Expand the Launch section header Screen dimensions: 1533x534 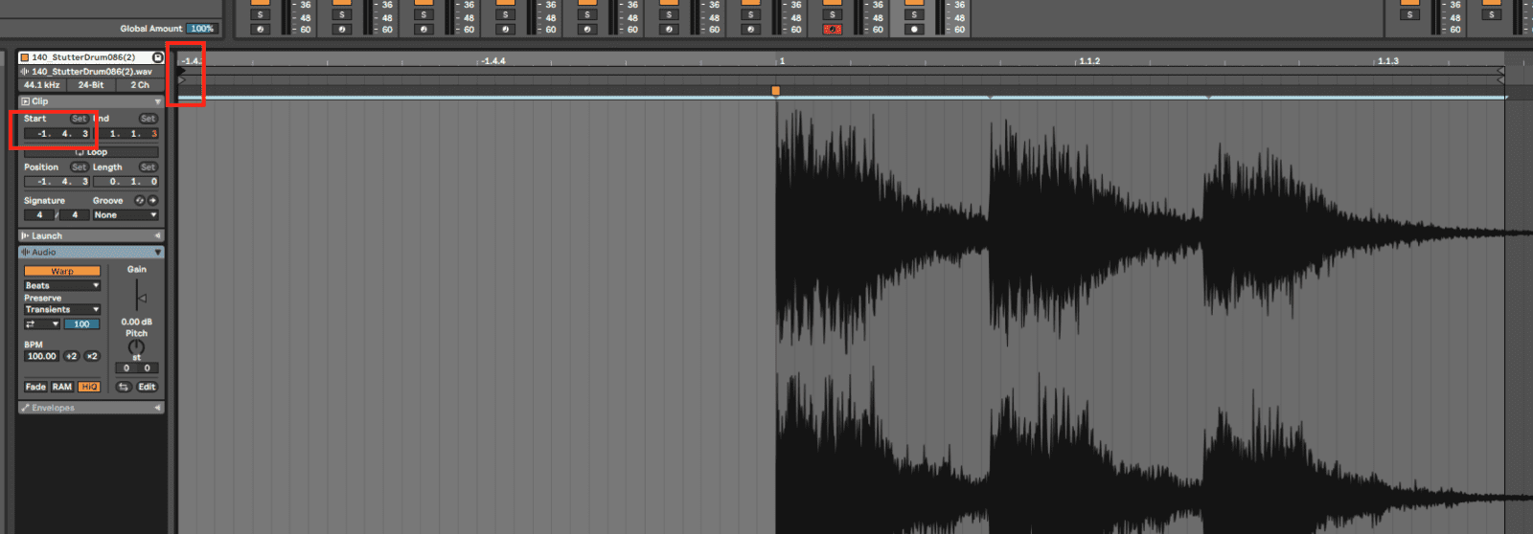click(x=90, y=235)
